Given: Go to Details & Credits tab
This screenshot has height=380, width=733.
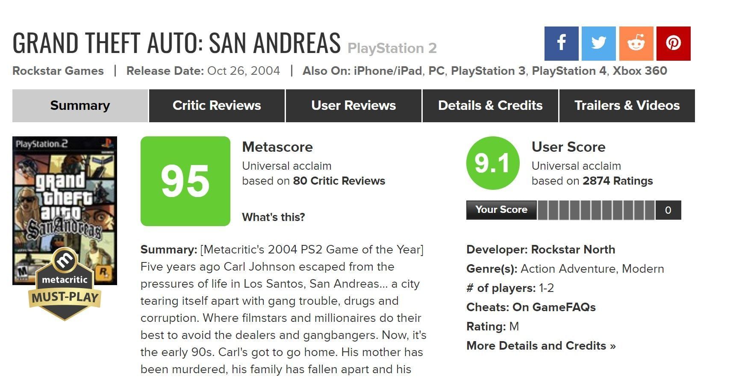Looking at the screenshot, I should pos(490,106).
